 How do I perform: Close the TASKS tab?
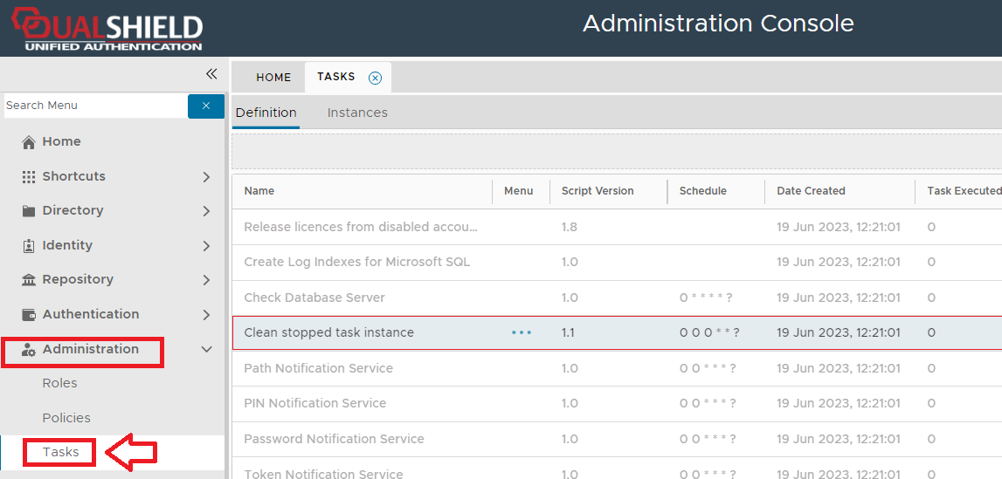[x=376, y=78]
